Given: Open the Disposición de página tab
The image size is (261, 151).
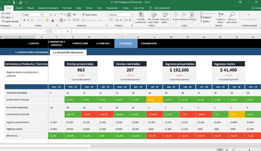Looking at the screenshot, I should 48,8.
